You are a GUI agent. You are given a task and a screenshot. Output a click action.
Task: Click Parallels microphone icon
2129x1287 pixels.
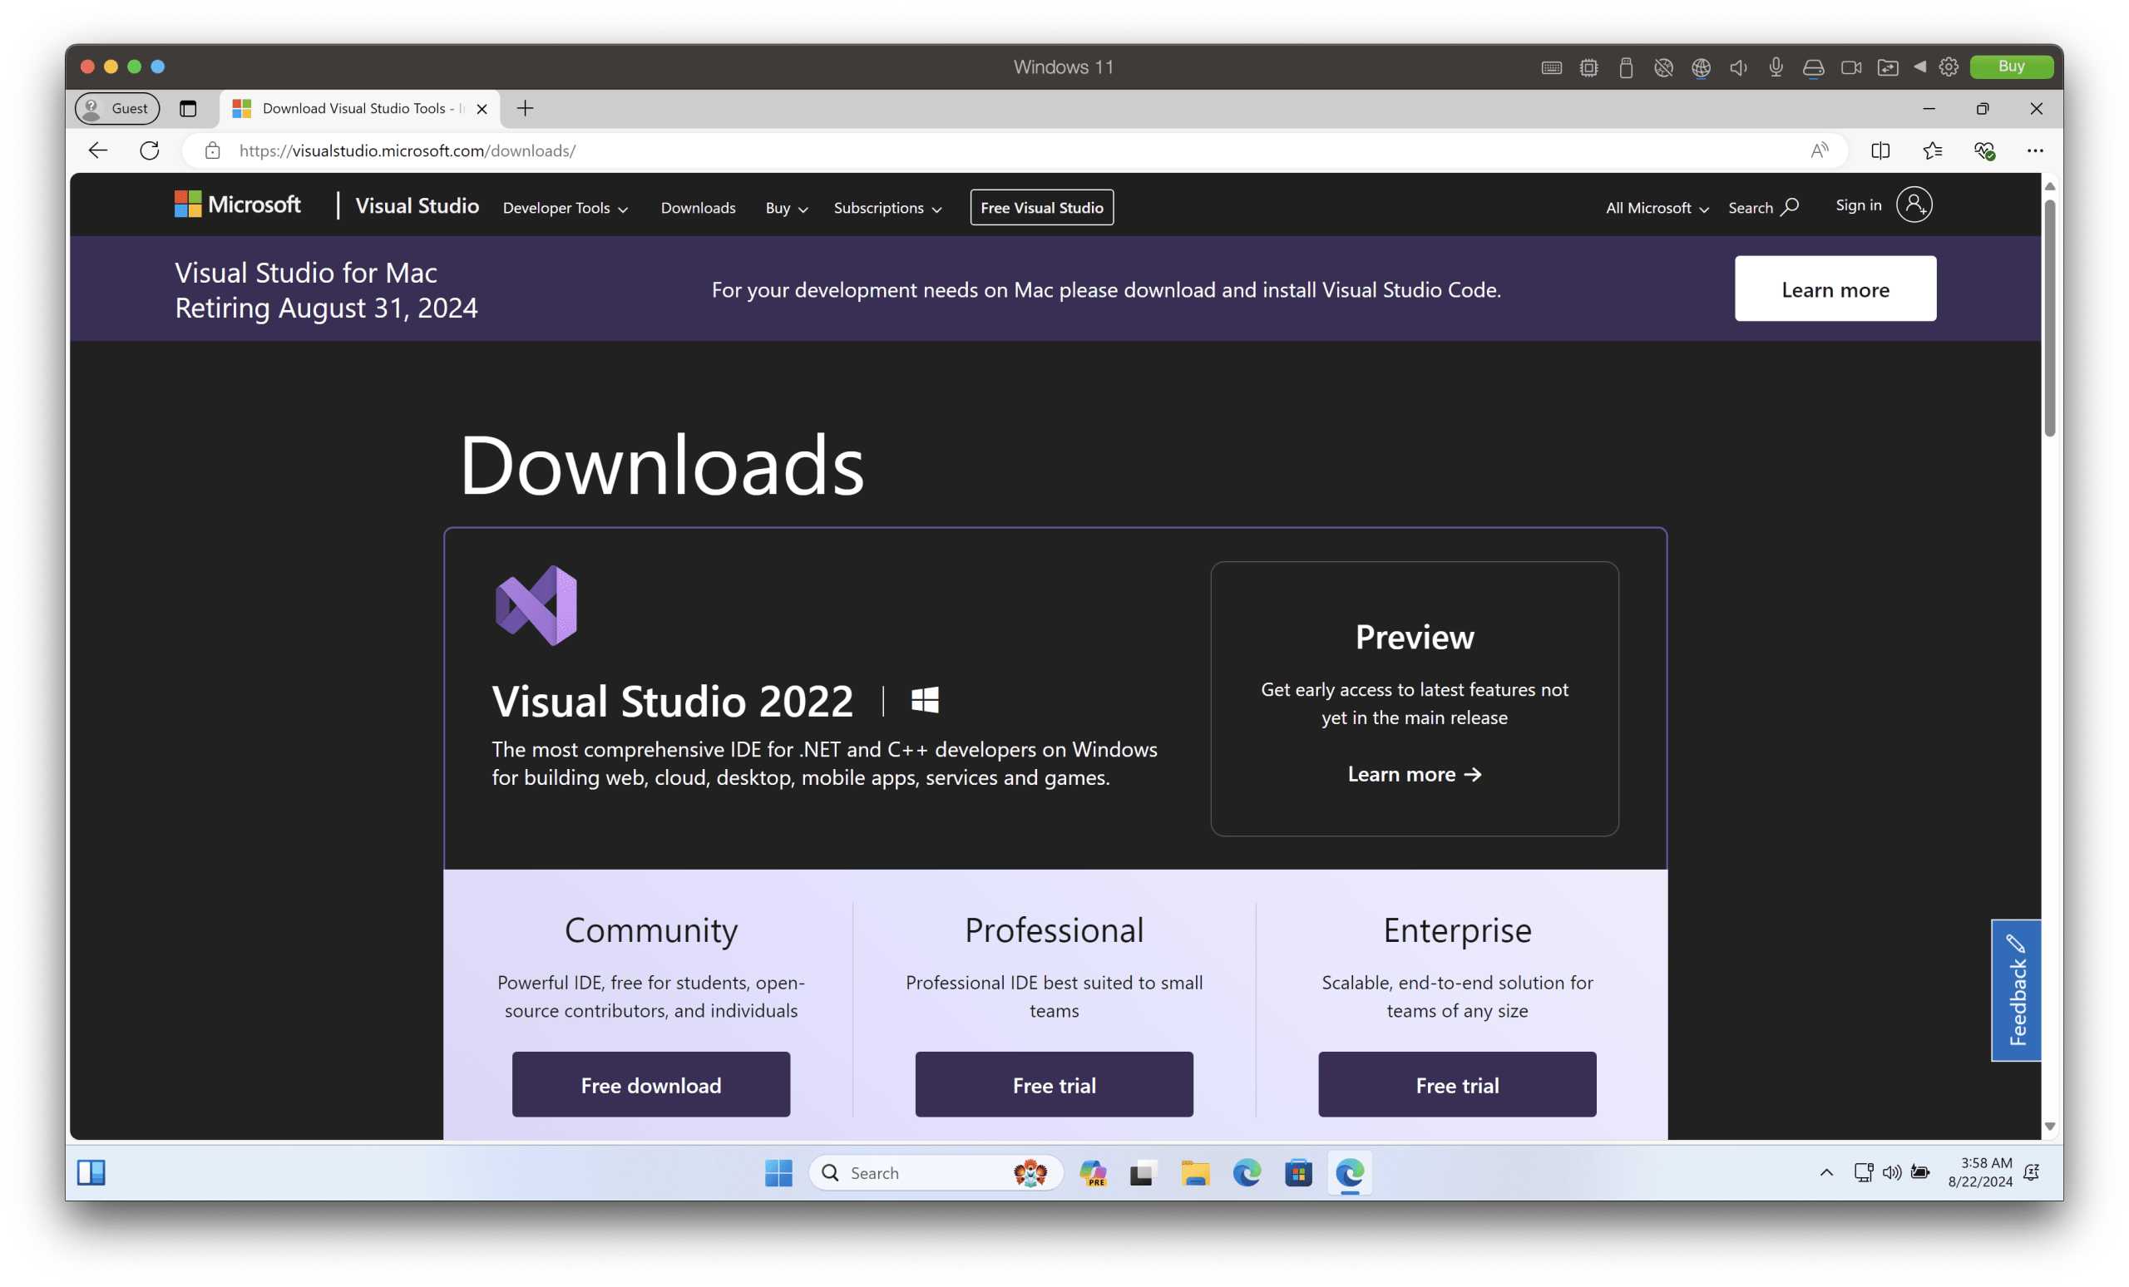(x=1776, y=67)
